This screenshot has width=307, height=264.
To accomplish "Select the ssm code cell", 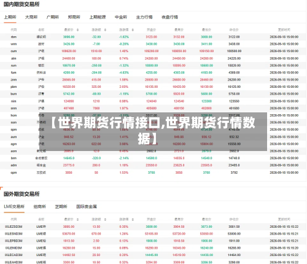I will tap(14, 122).
